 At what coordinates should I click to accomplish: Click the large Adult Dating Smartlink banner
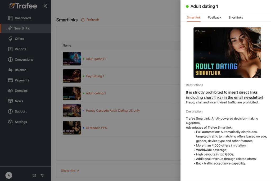227,53
